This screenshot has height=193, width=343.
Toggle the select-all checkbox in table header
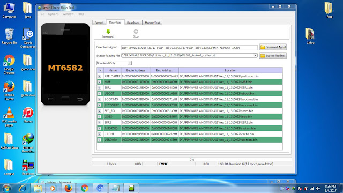pyautogui.click(x=100, y=70)
